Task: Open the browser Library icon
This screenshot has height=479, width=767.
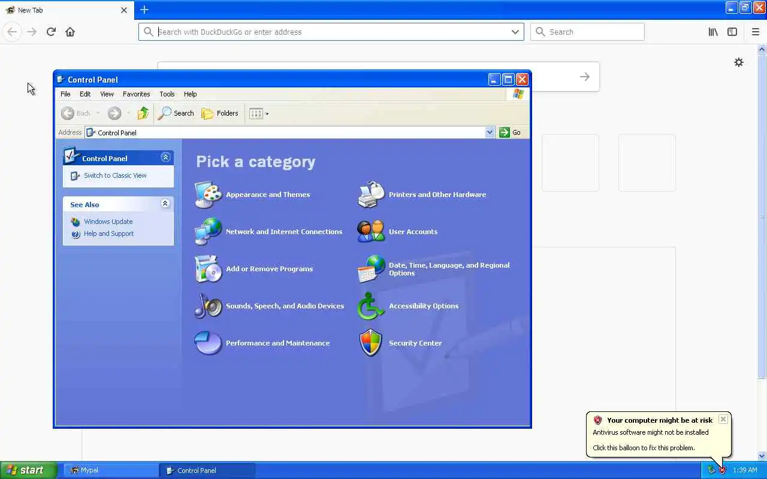Action: pos(713,32)
